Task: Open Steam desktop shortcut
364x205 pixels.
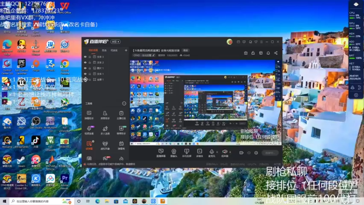Action: coord(21,161)
